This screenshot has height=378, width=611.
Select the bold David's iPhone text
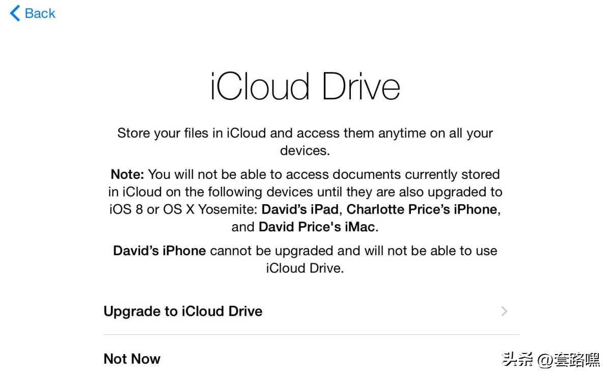point(159,251)
